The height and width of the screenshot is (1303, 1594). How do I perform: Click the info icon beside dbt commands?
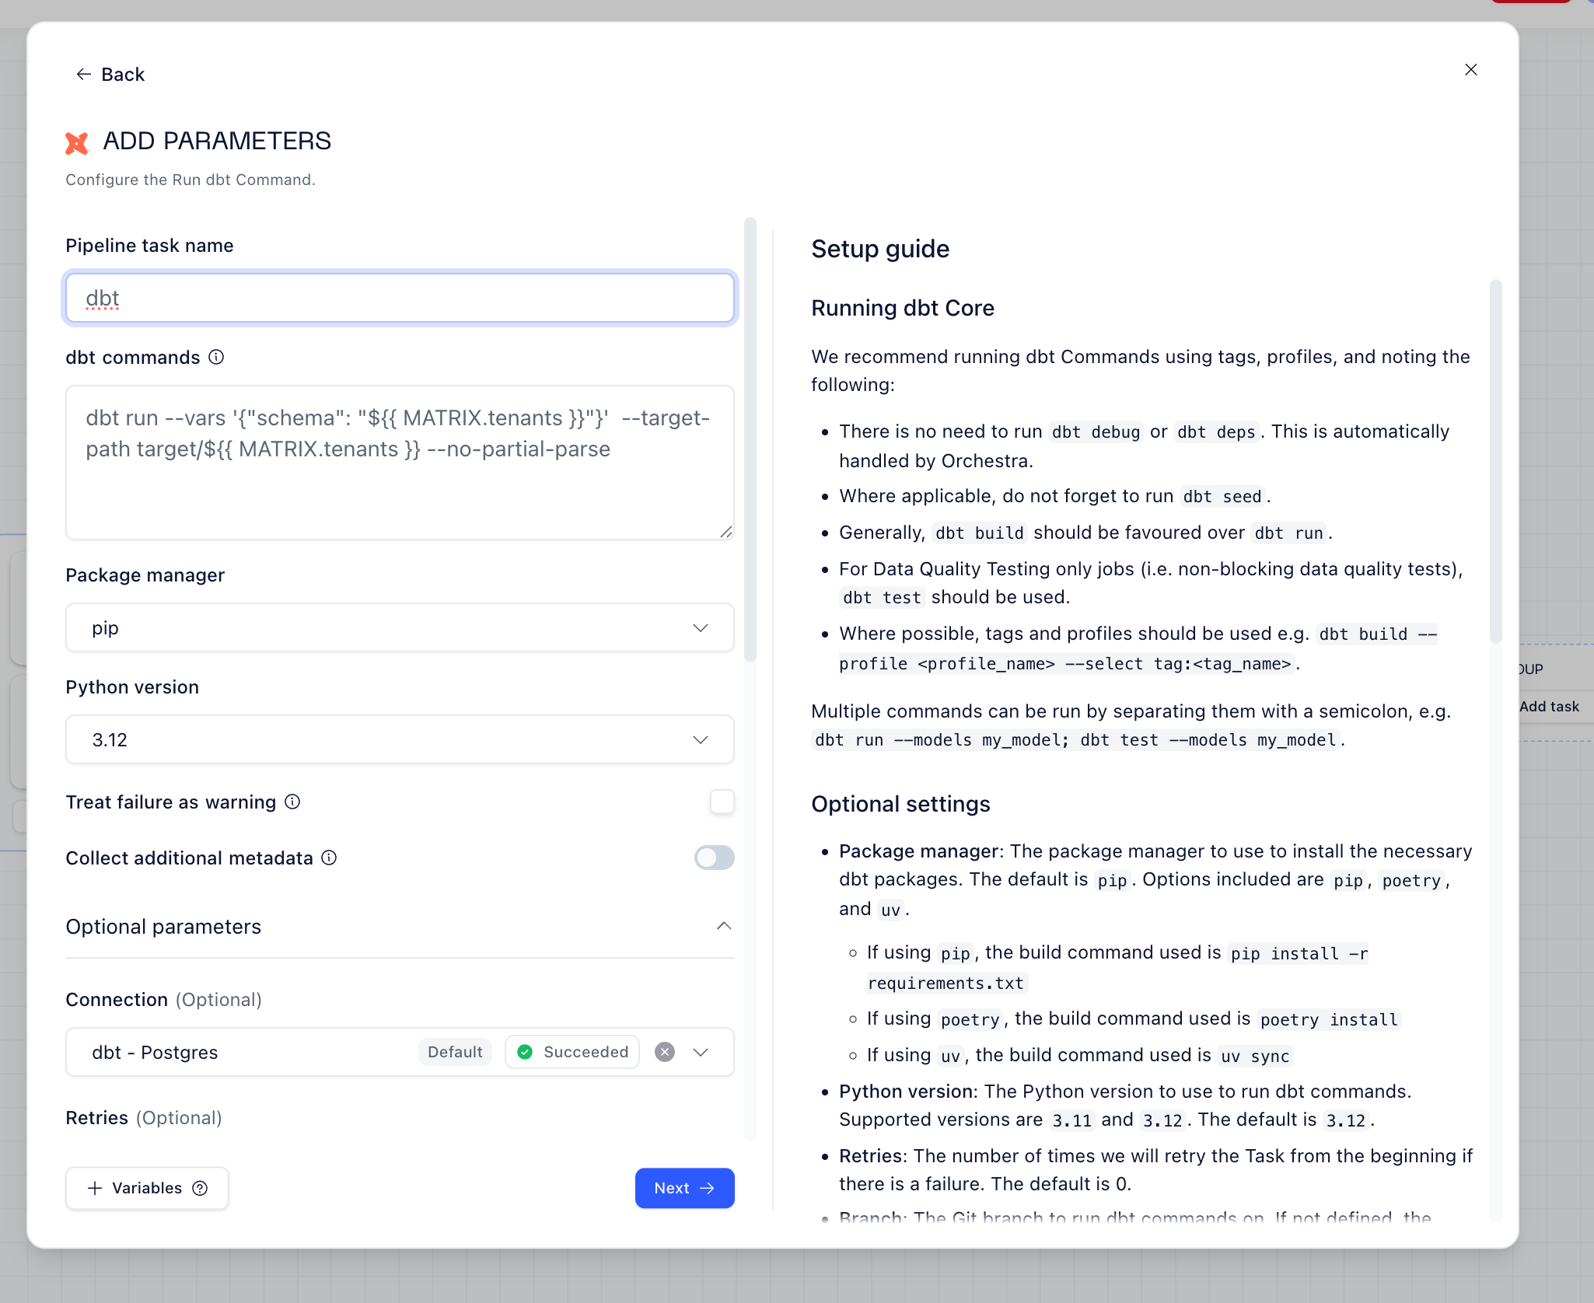point(217,357)
